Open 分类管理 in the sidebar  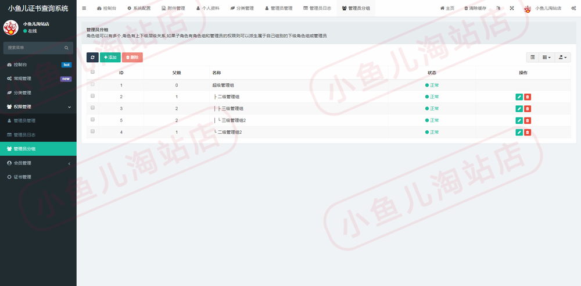coord(38,93)
